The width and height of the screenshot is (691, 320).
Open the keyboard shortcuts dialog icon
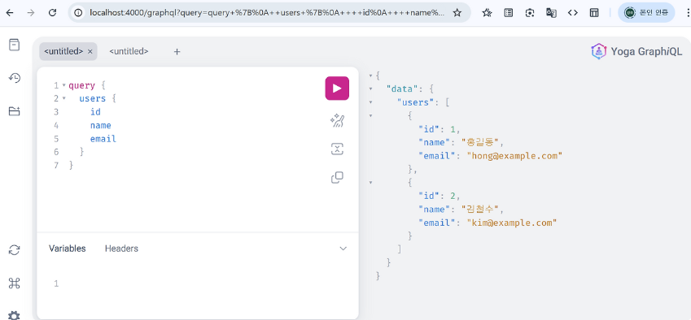15,283
